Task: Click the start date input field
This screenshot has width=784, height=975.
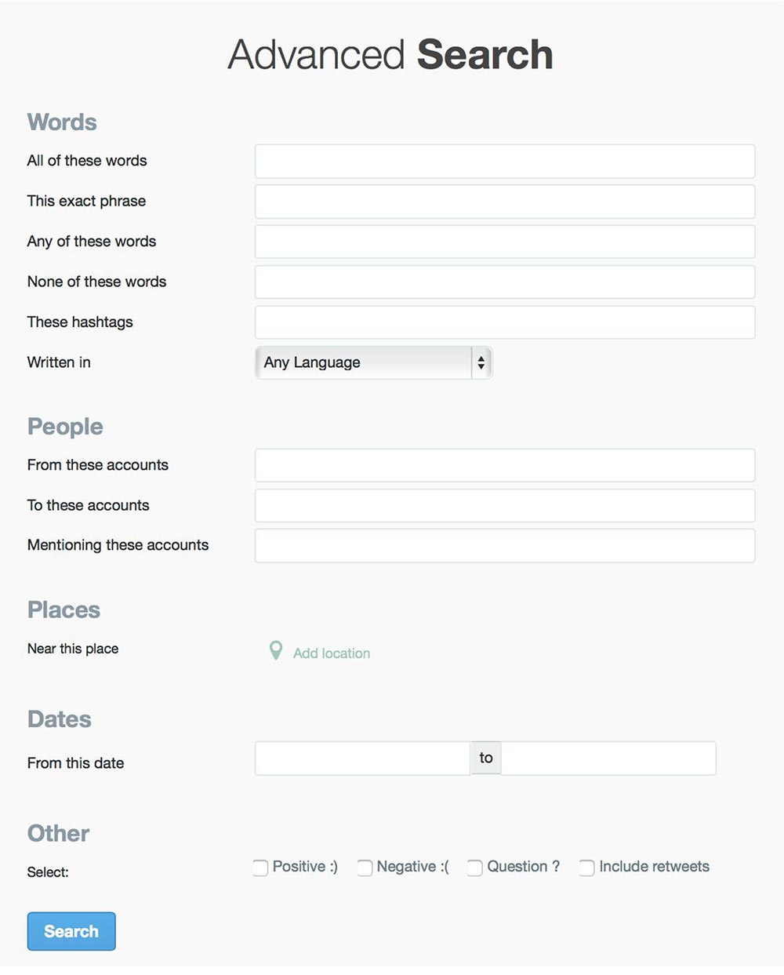Action: point(363,759)
